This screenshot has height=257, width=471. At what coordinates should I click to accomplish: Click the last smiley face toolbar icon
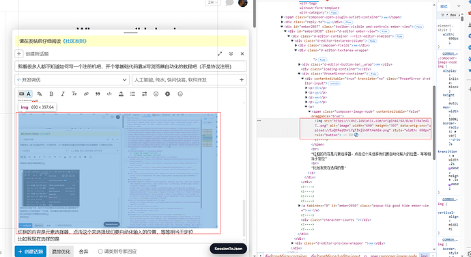[x=180, y=94]
